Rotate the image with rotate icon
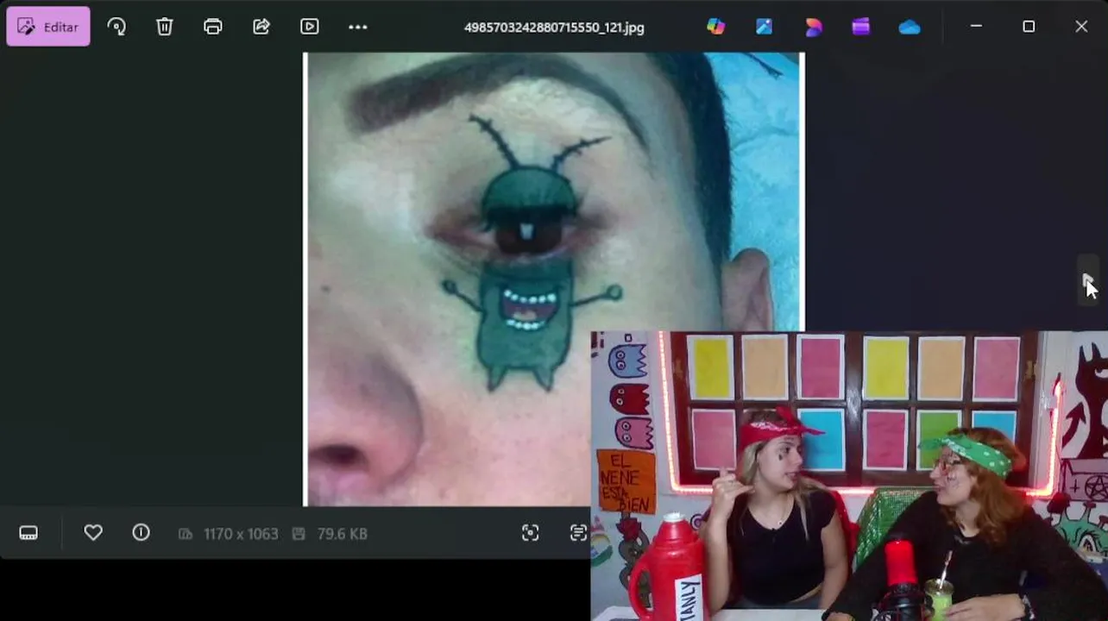Screen dimensions: 1108x621 116,27
